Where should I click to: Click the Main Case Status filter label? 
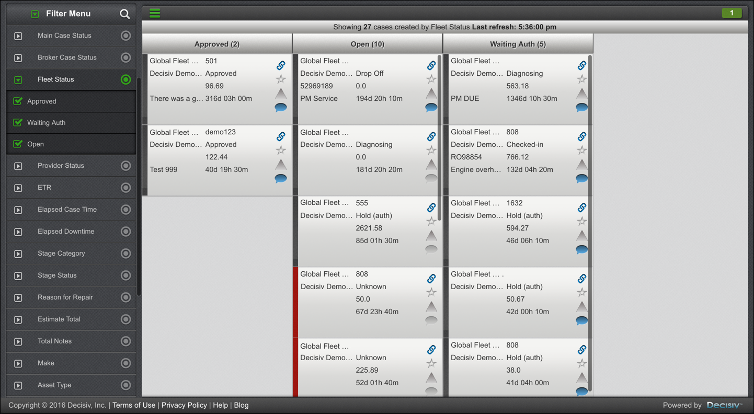click(64, 36)
